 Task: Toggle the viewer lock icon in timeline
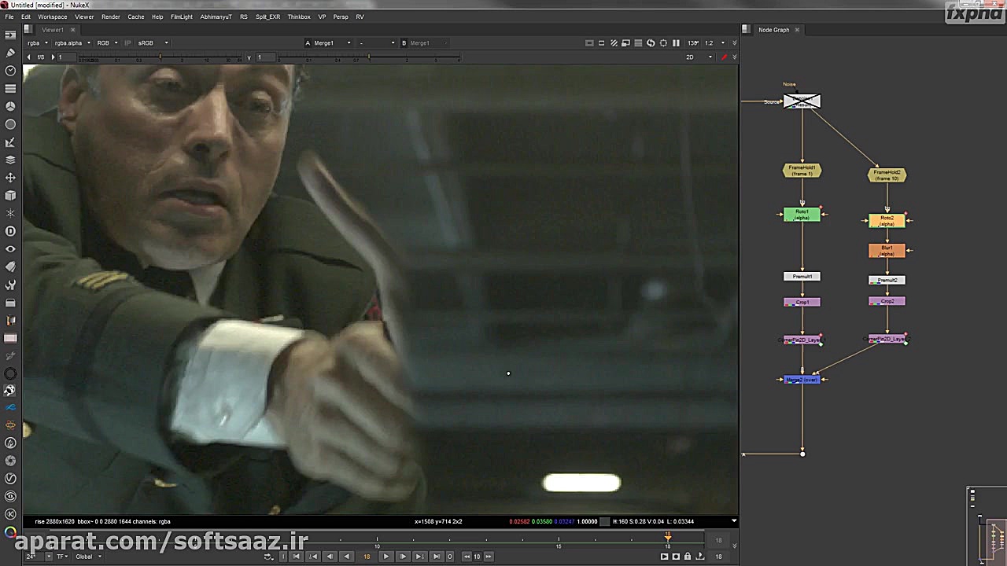pyautogui.click(x=688, y=557)
